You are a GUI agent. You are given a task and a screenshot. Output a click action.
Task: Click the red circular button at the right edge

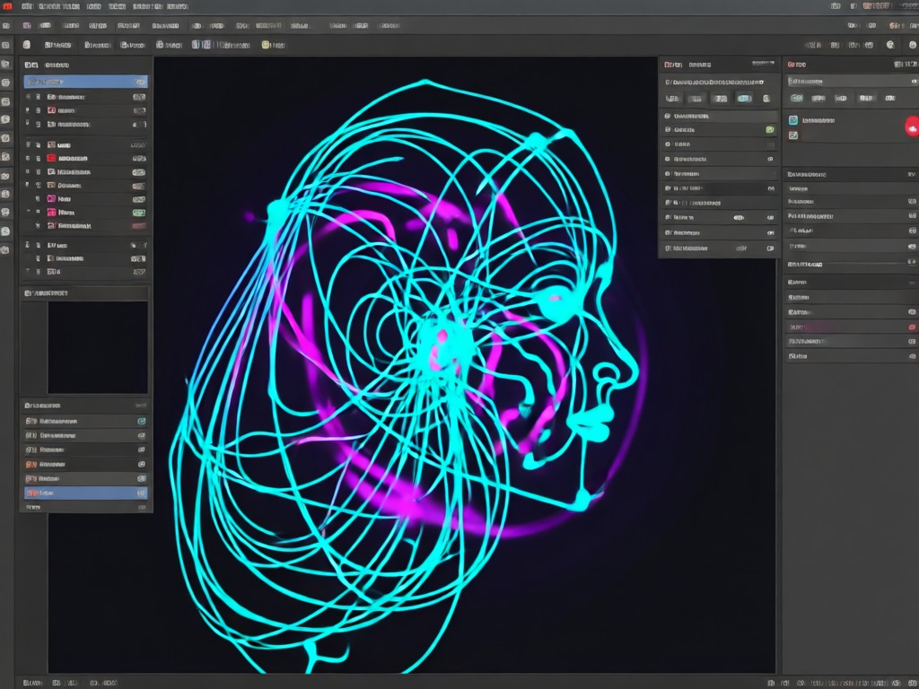click(x=912, y=126)
